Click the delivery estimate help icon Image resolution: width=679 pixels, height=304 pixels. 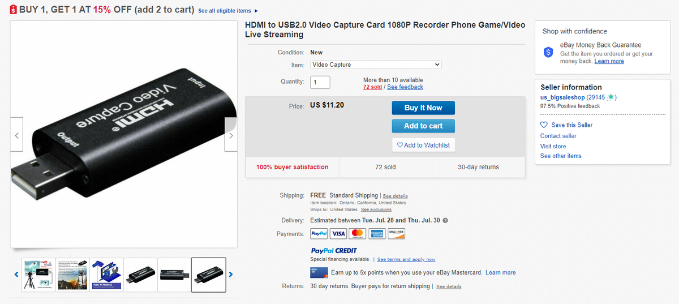(445, 220)
